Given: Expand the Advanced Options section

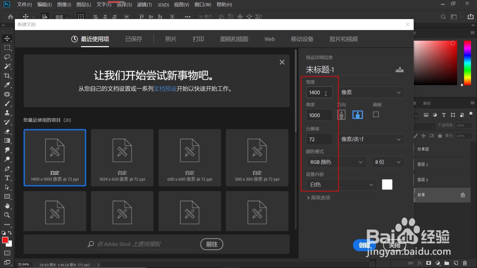Looking at the screenshot, I should (318, 197).
